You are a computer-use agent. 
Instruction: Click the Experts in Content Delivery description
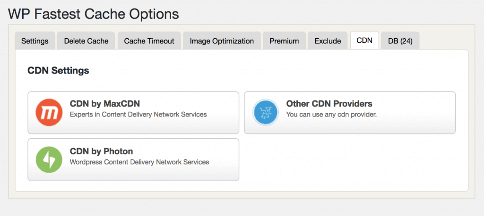point(138,115)
